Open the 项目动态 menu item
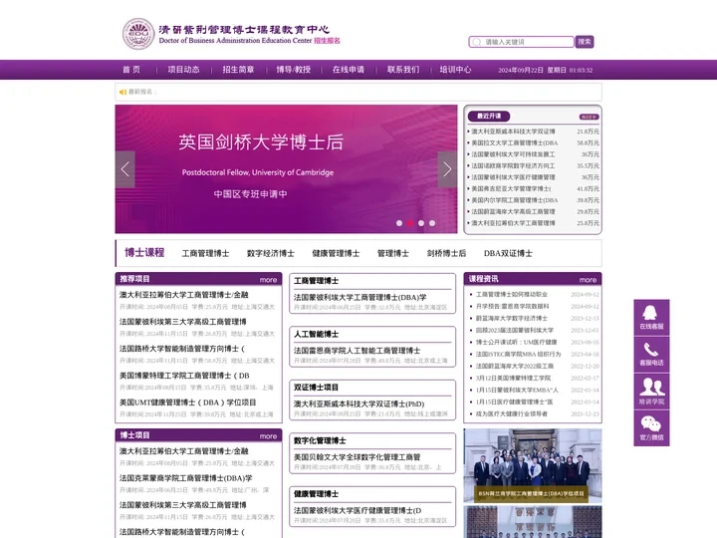The image size is (717, 538). point(183,70)
